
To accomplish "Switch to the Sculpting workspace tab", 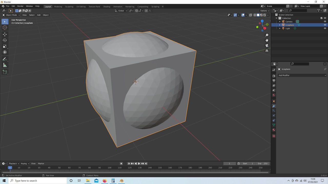I will [x=69, y=6].
